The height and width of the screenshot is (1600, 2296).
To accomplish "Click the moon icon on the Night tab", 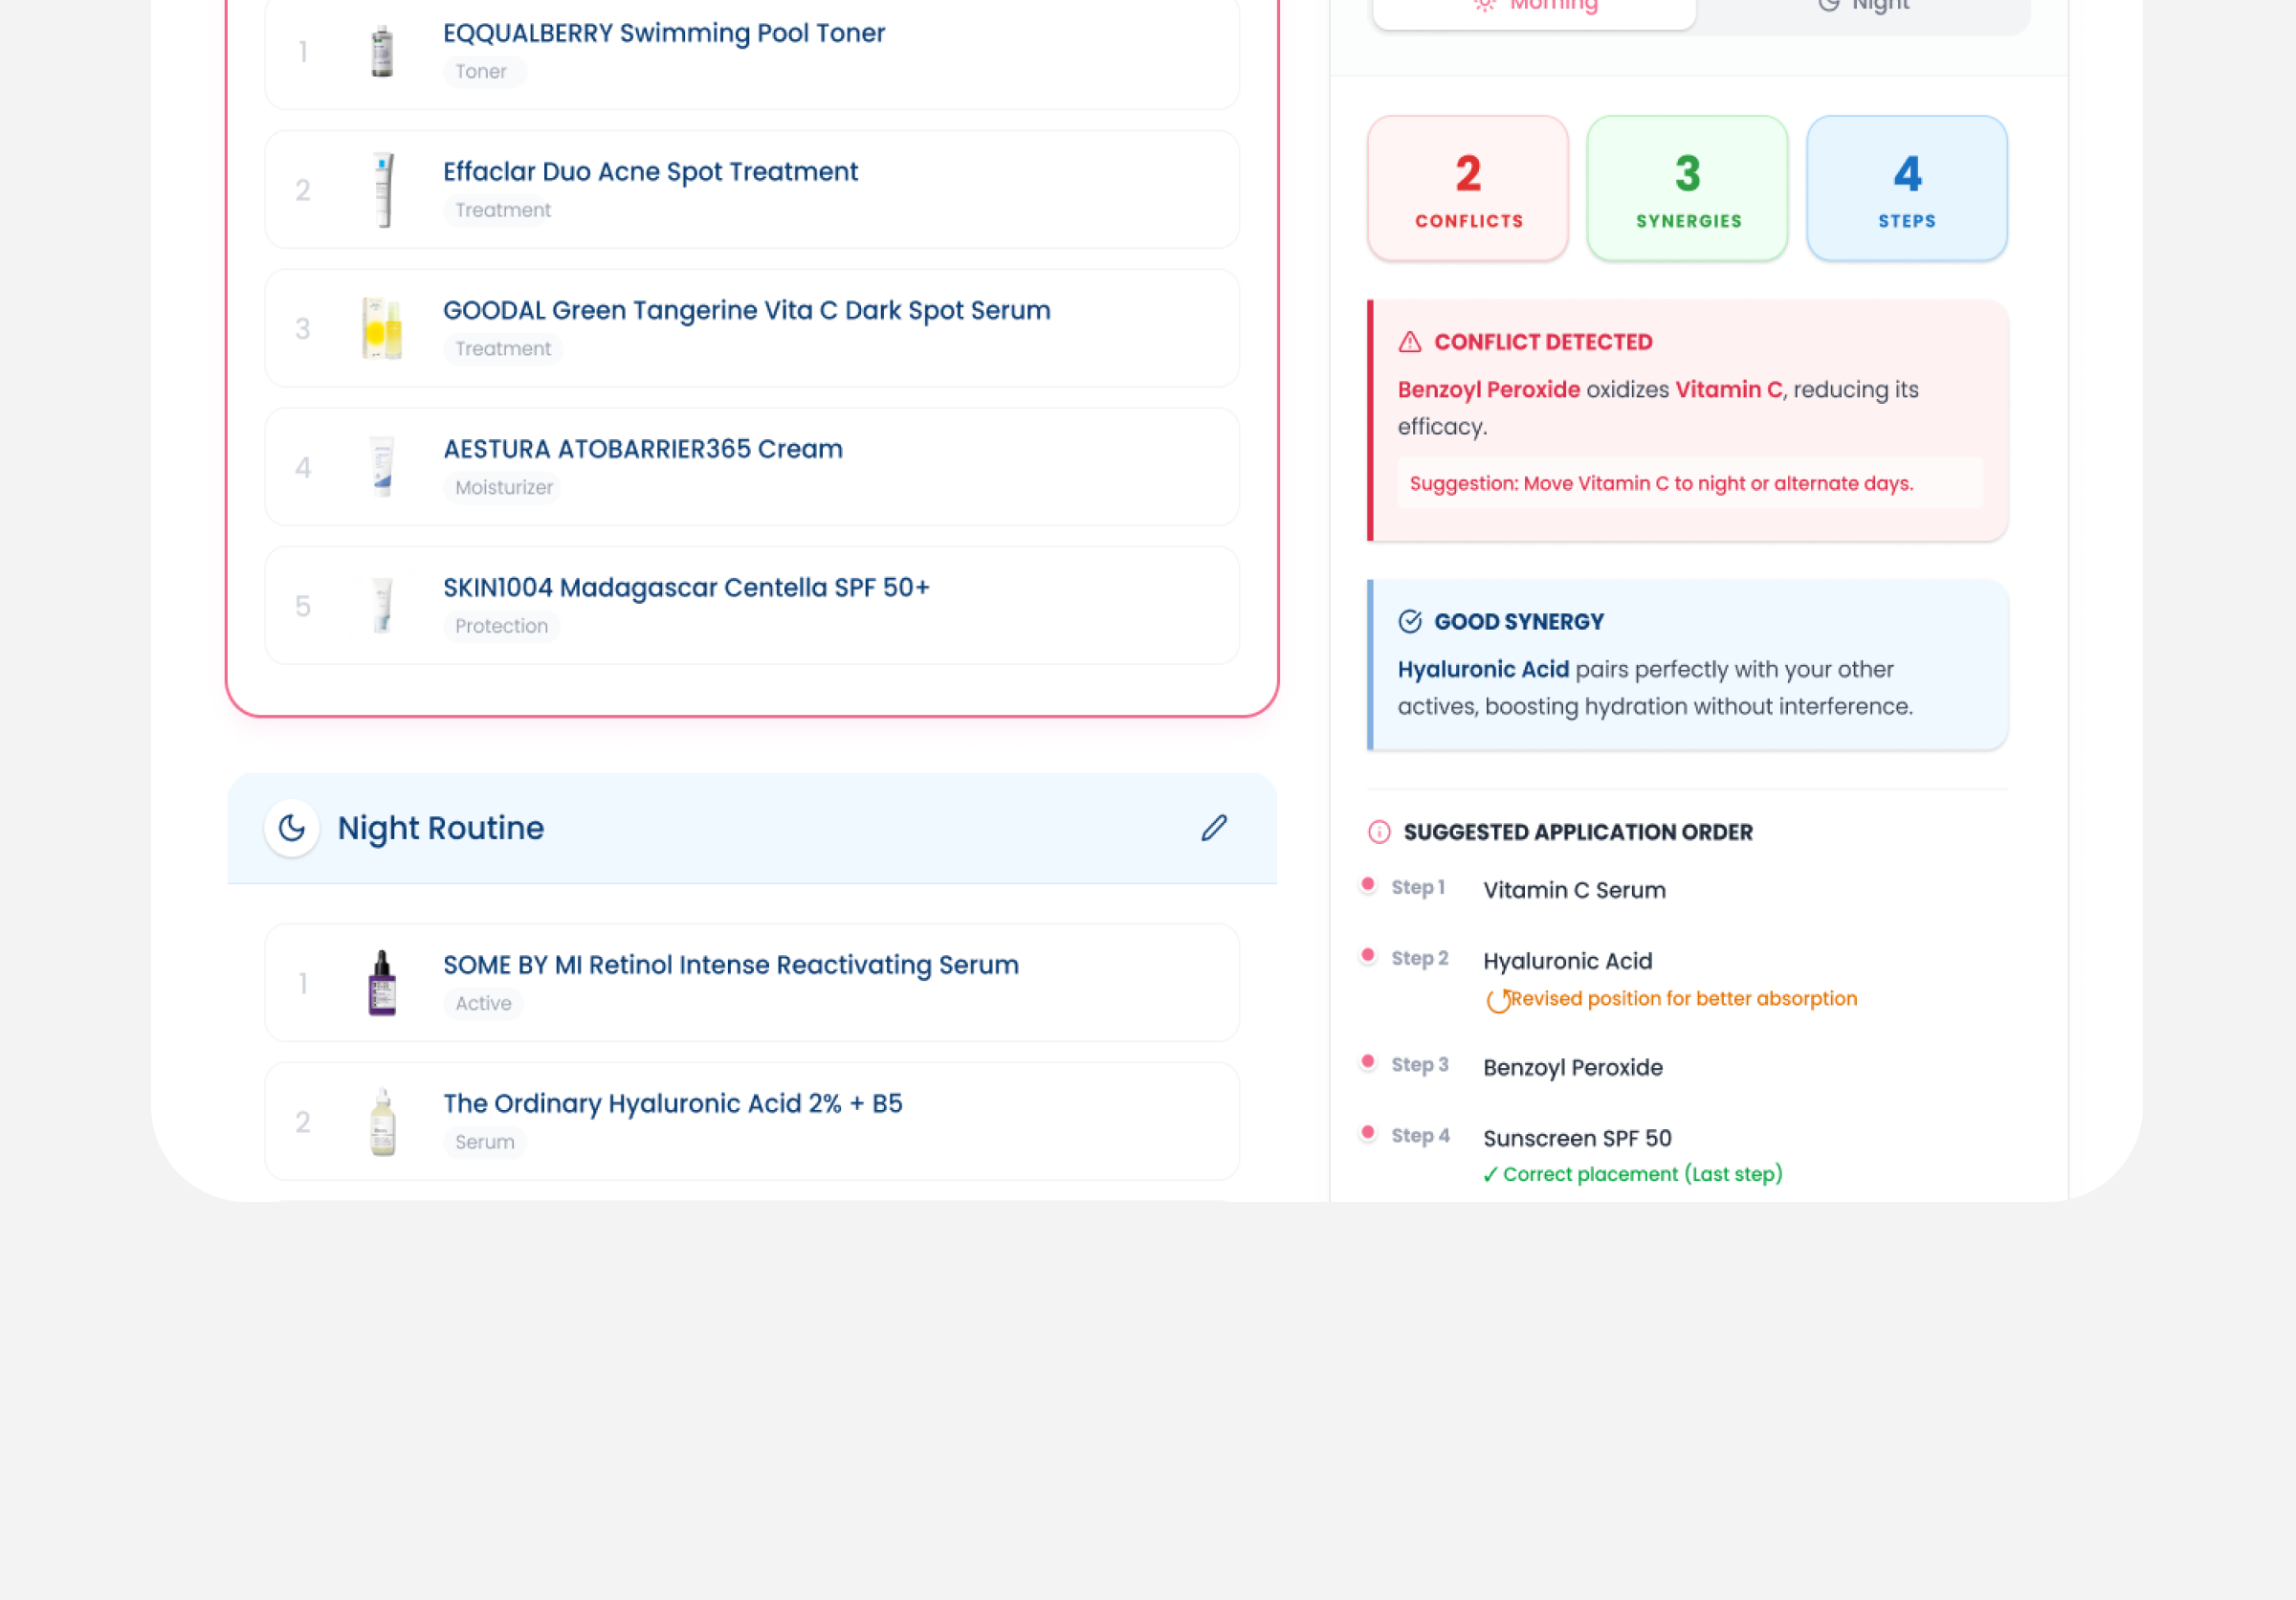I will (x=1829, y=6).
